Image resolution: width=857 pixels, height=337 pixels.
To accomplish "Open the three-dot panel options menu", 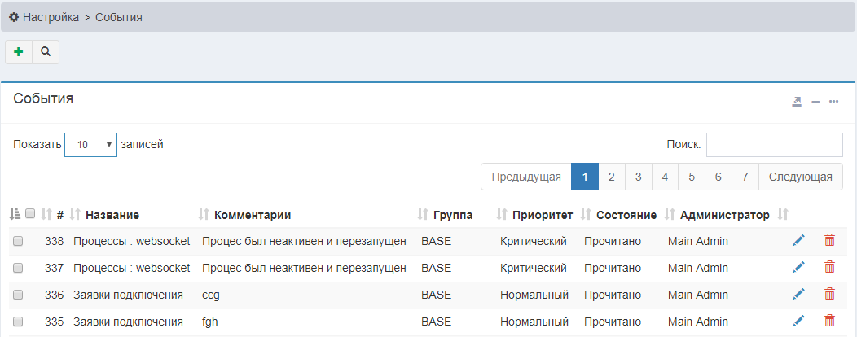I will tap(833, 102).
